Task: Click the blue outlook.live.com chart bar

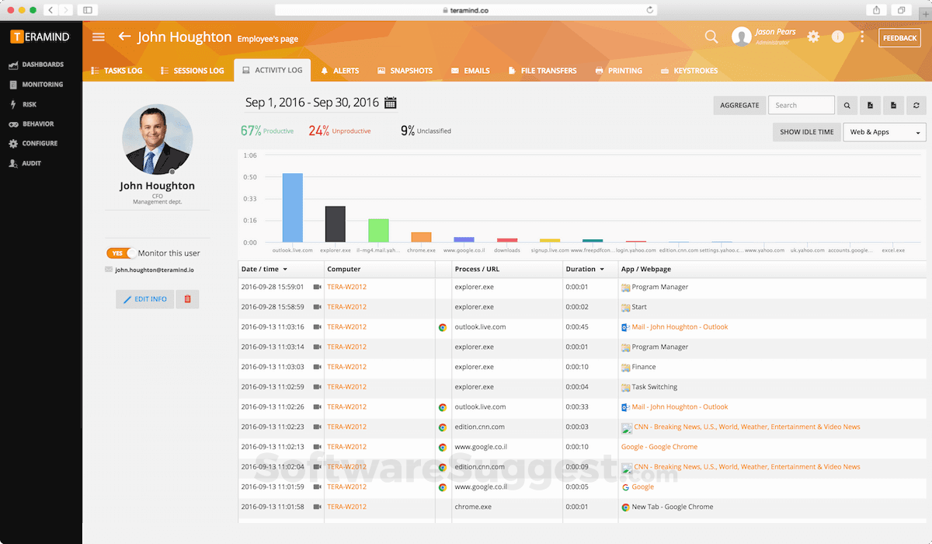Action: pos(292,207)
